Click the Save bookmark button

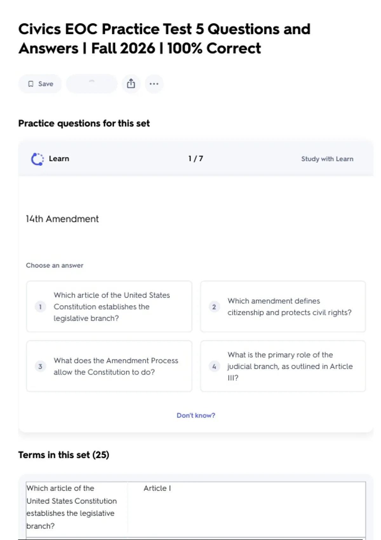click(x=40, y=84)
